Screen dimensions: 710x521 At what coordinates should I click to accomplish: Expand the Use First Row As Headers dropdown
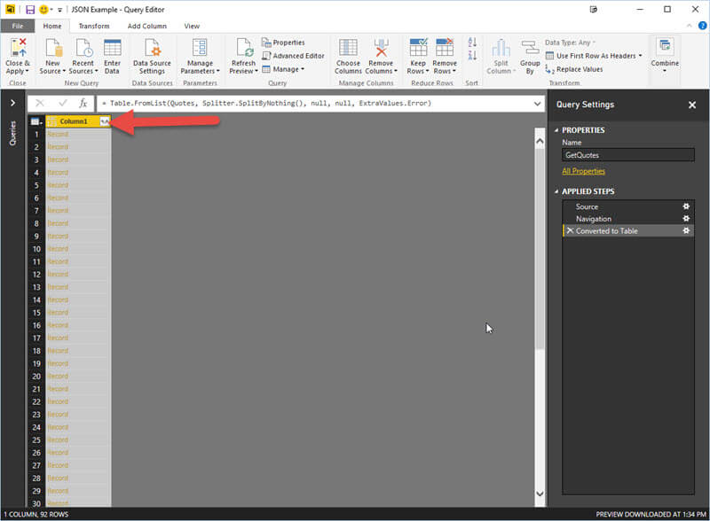tap(640, 56)
